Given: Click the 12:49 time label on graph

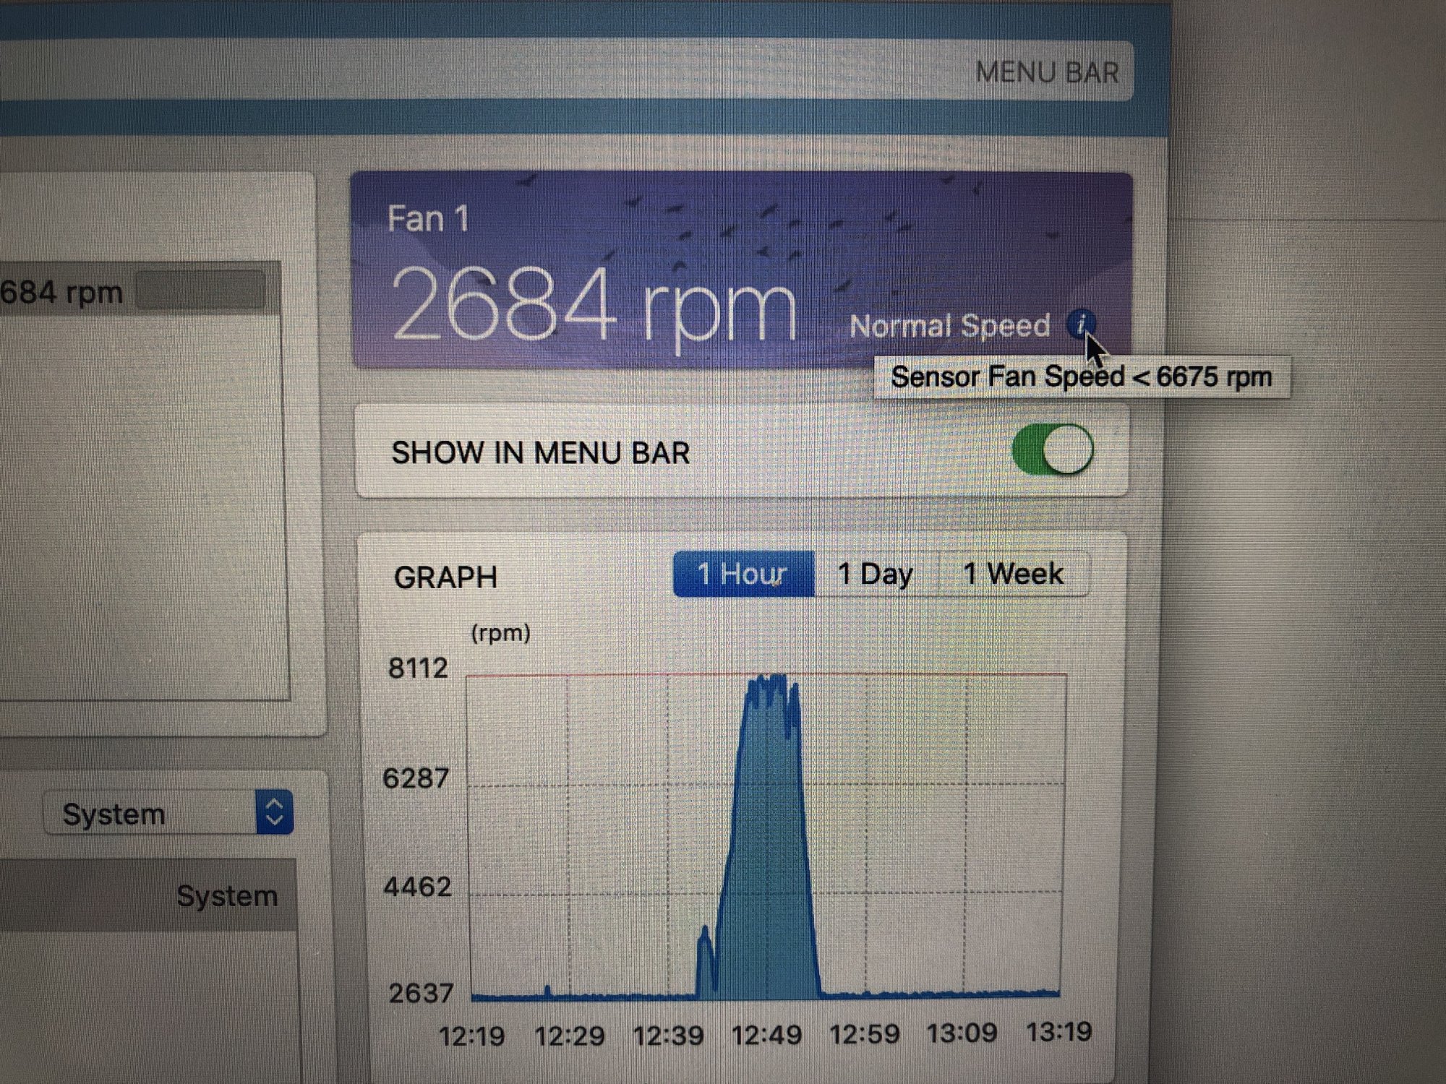Looking at the screenshot, I should pyautogui.click(x=766, y=1036).
